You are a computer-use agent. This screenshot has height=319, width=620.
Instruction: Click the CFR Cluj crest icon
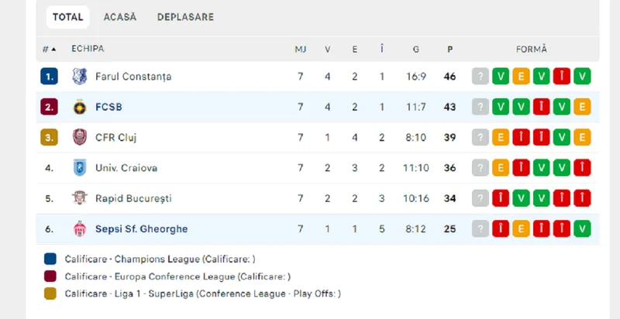pos(78,137)
